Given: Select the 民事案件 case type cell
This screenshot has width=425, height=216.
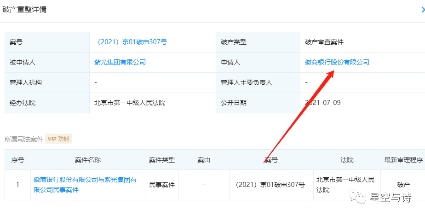Looking at the screenshot, I should pyautogui.click(x=162, y=185).
